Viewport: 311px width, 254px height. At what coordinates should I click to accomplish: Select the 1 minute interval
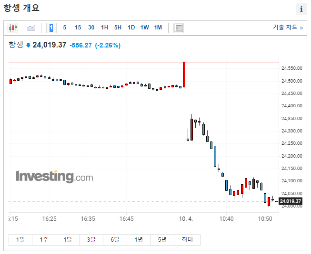51,28
